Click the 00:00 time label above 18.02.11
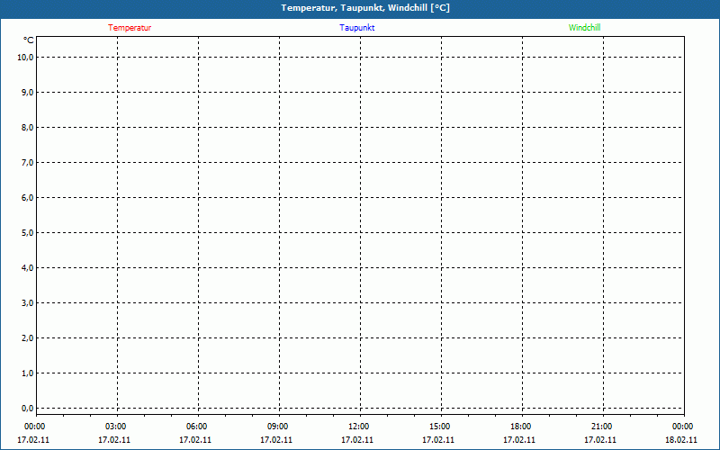 pos(682,427)
